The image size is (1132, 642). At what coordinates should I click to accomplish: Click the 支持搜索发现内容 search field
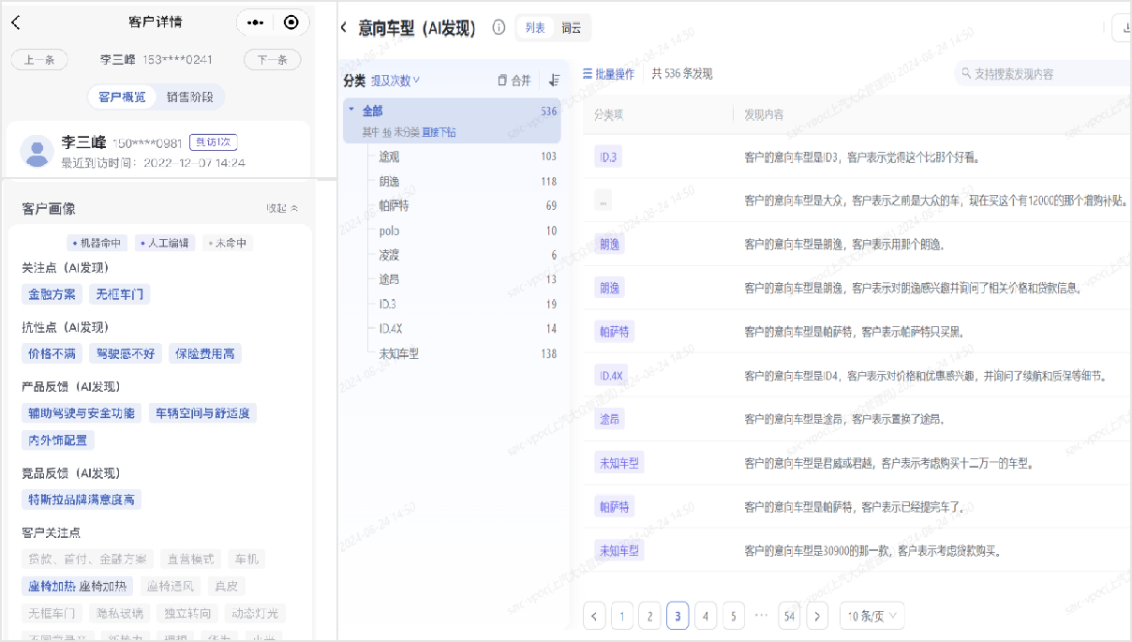pos(1040,74)
